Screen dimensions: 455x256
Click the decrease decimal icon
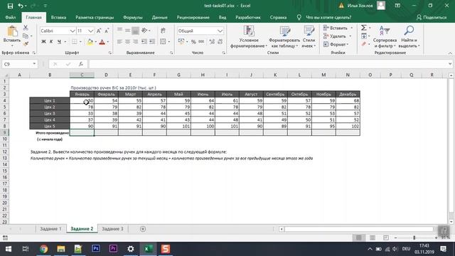click(x=220, y=42)
